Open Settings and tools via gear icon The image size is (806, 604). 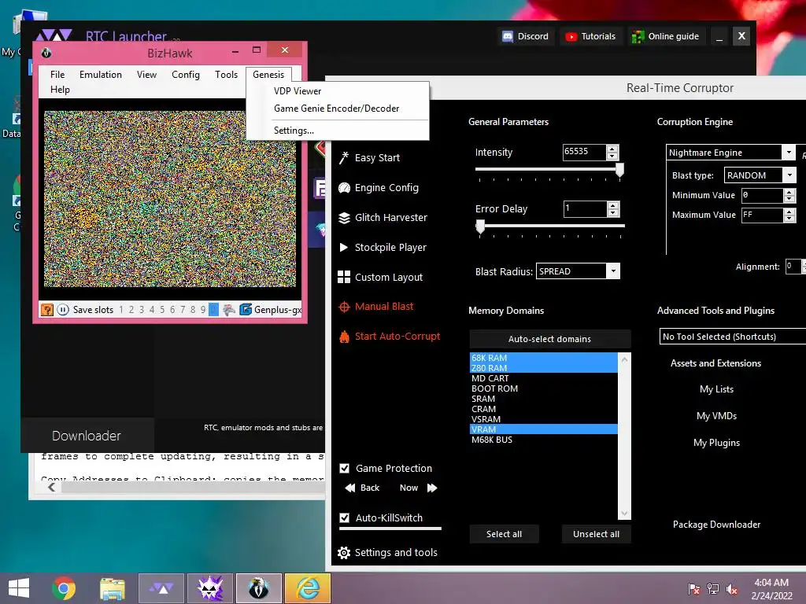click(x=344, y=553)
